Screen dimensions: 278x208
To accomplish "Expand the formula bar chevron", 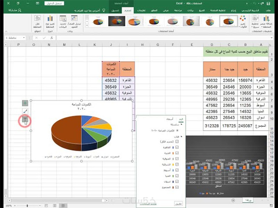I will [x=271, y=38].
